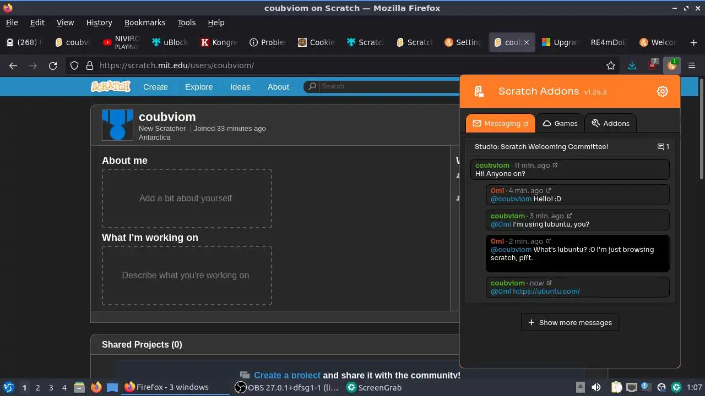Click the tracking protection shield icon
The width and height of the screenshot is (705, 396).
point(74,65)
